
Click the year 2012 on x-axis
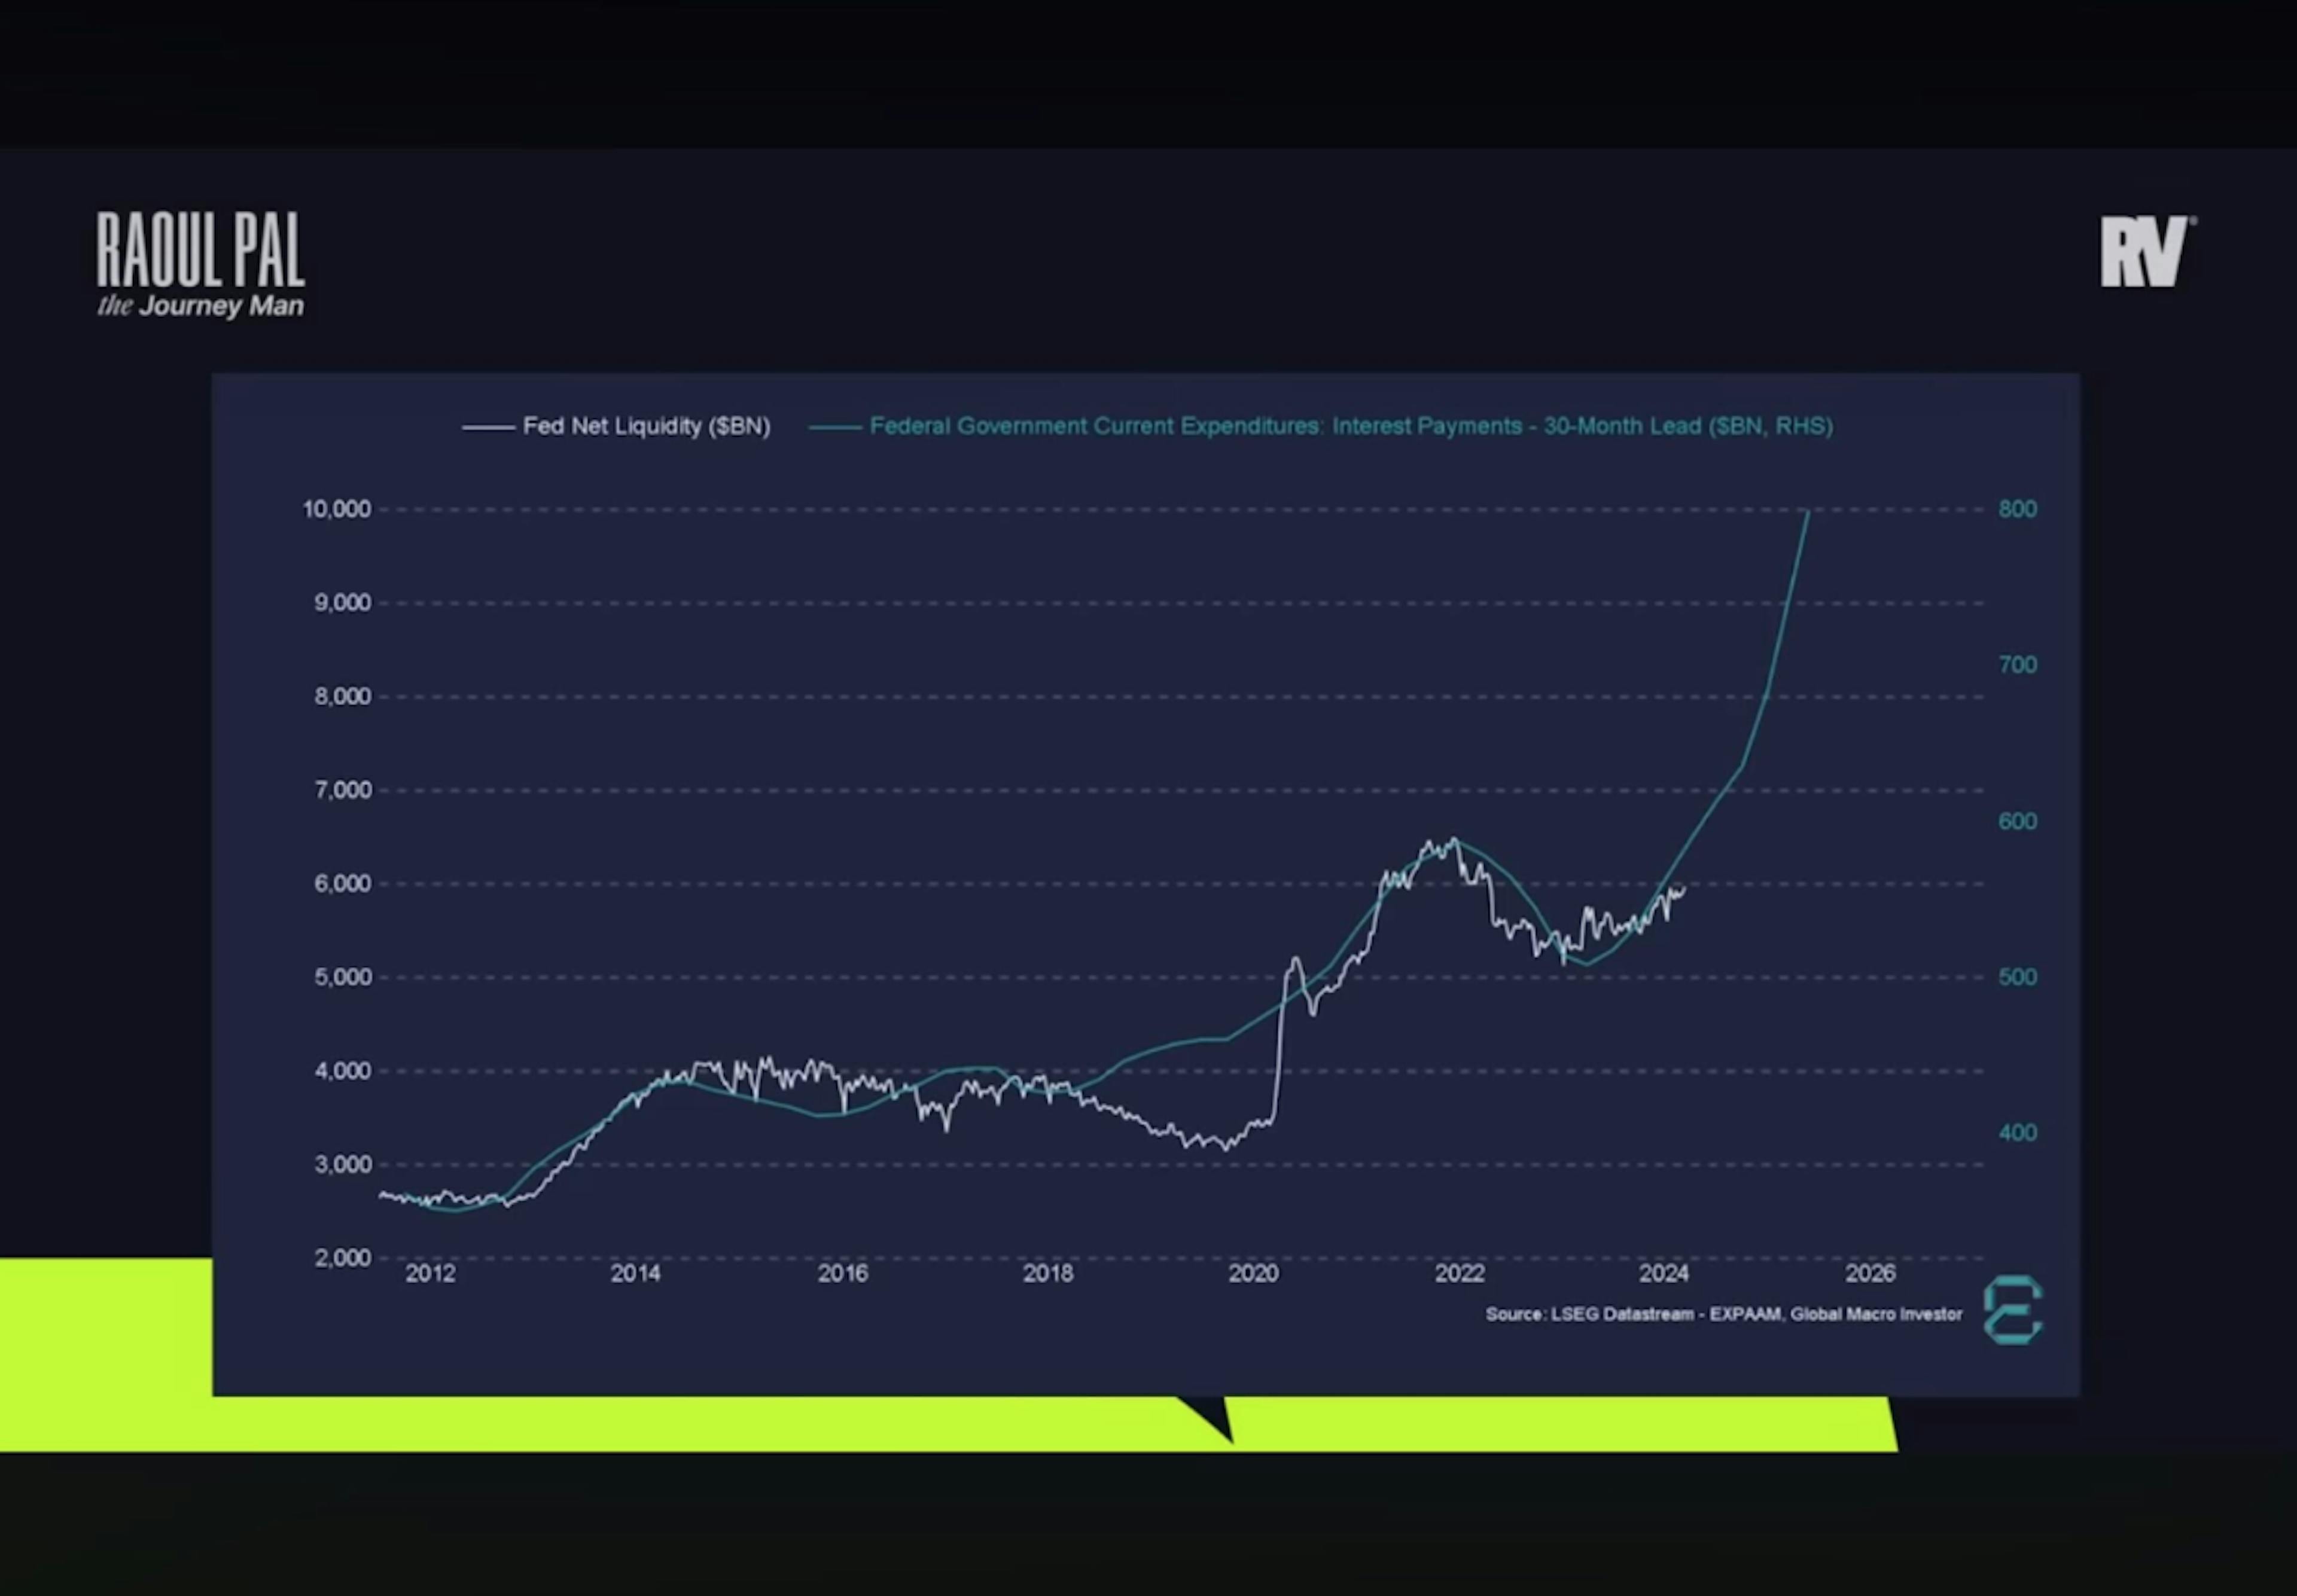430,1273
